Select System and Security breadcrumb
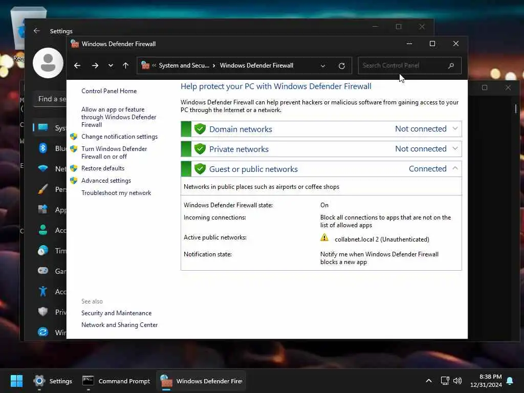 point(184,65)
